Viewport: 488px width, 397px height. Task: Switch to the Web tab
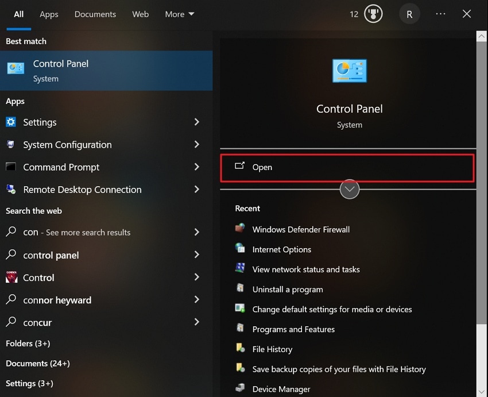click(140, 14)
